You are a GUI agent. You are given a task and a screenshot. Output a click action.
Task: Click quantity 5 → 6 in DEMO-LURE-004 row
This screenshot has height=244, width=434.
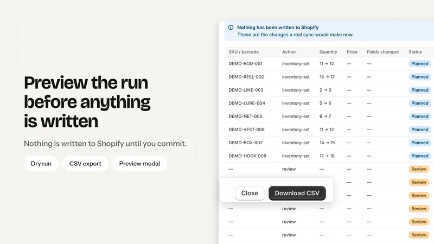tap(325, 103)
